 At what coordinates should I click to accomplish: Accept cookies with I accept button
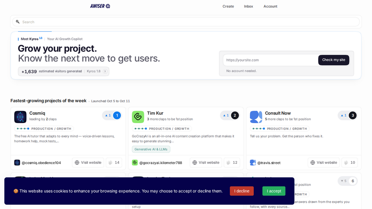click(x=274, y=191)
